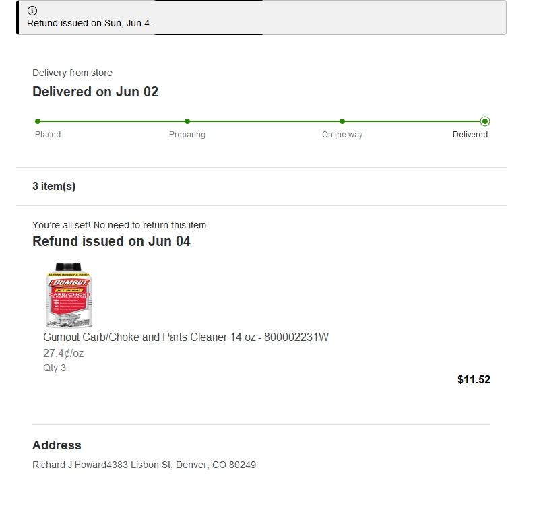Click the $11.52 price amount
539x516 pixels.
point(474,379)
